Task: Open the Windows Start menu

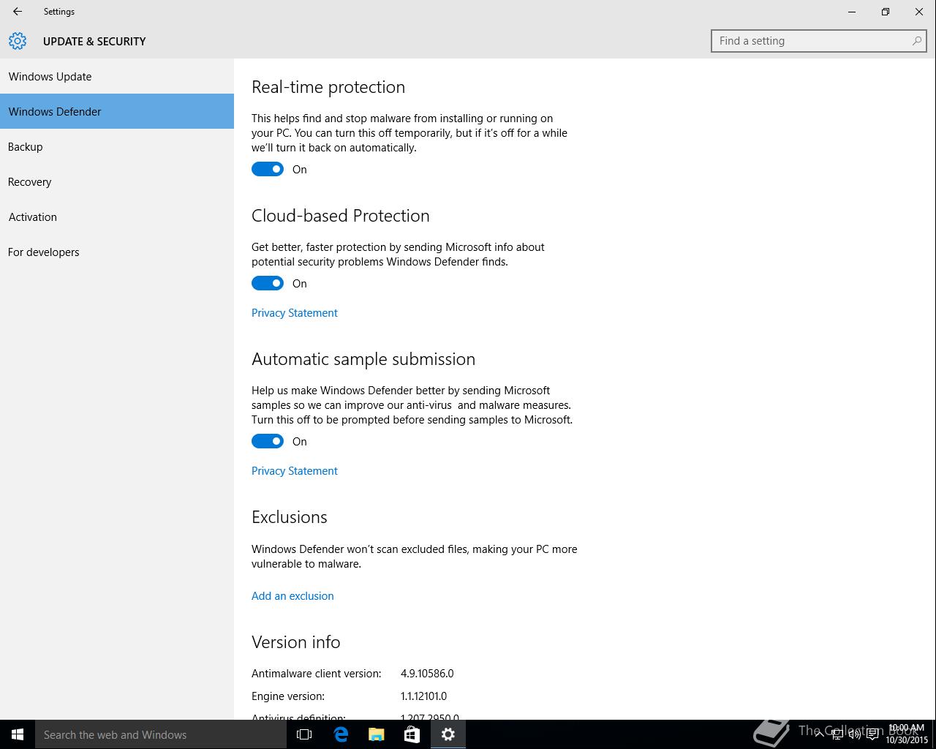Action: tap(18, 734)
